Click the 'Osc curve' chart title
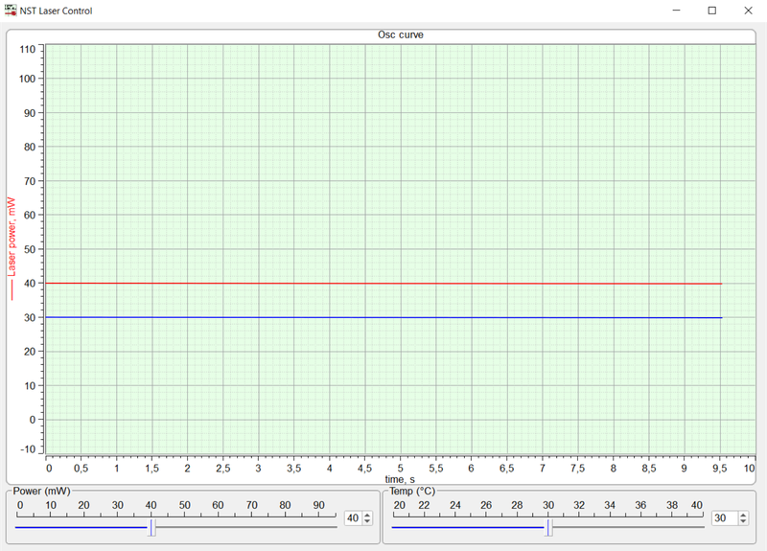 [401, 34]
